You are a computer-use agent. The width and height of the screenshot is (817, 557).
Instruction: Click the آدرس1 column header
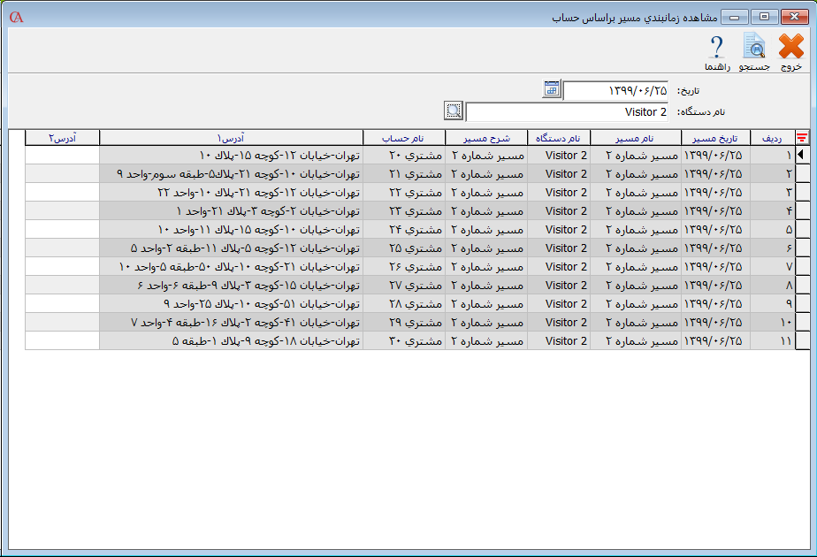point(231,137)
